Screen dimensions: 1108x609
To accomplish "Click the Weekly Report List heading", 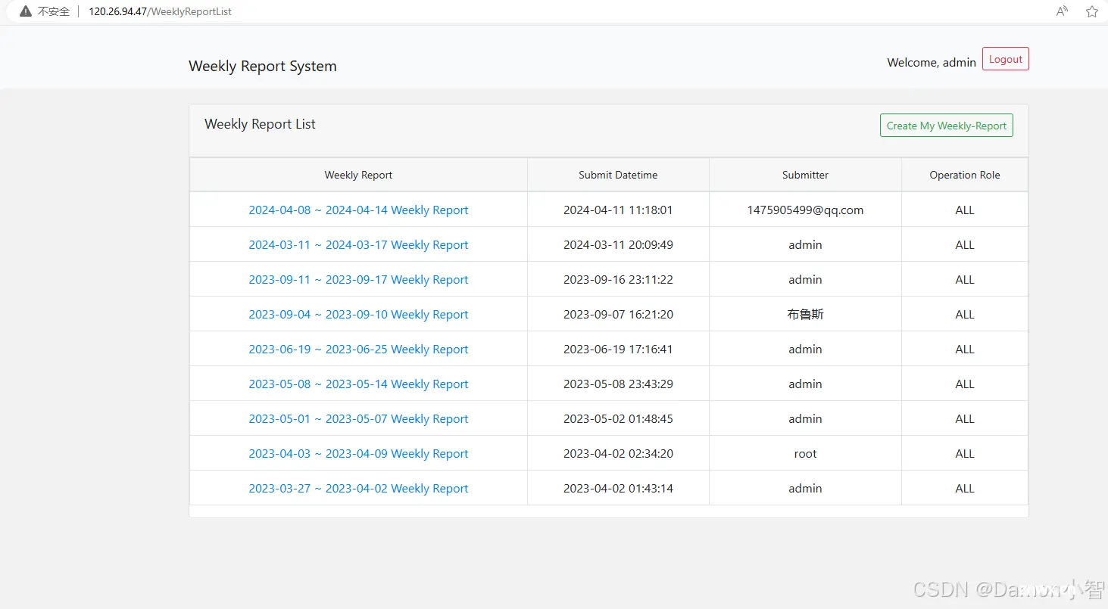I will [x=260, y=124].
